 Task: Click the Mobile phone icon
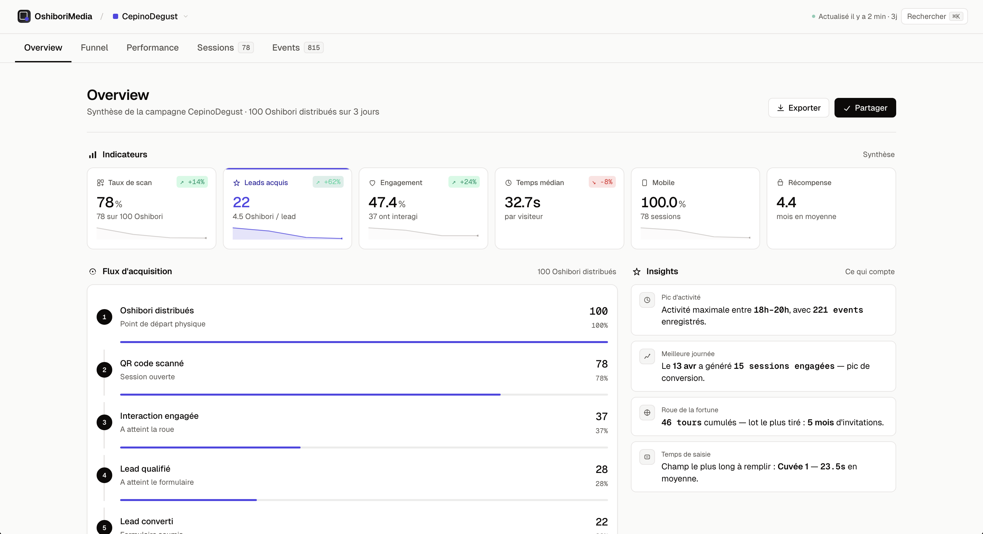tap(645, 183)
